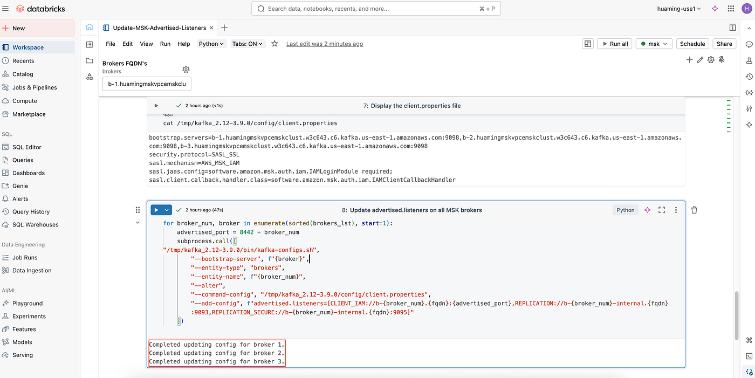Click the brokers widget text field

(x=147, y=84)
